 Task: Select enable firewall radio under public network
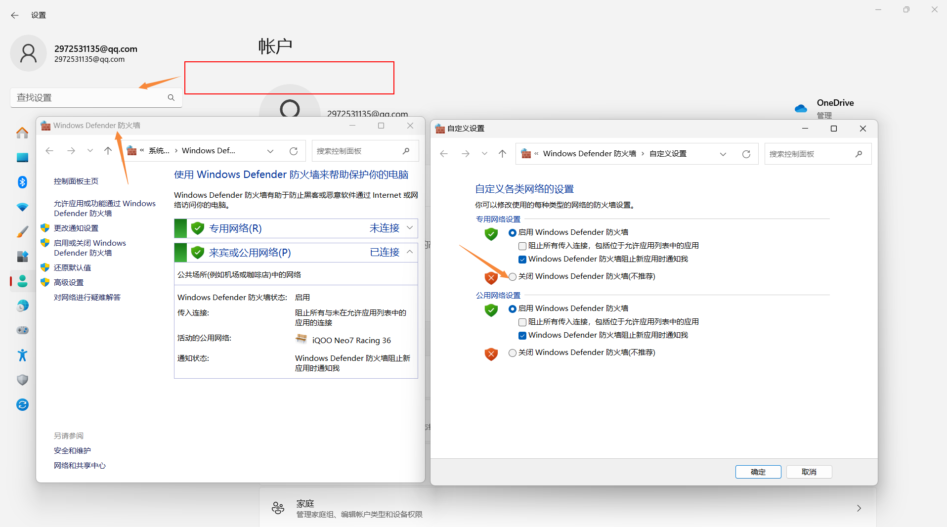(x=513, y=309)
